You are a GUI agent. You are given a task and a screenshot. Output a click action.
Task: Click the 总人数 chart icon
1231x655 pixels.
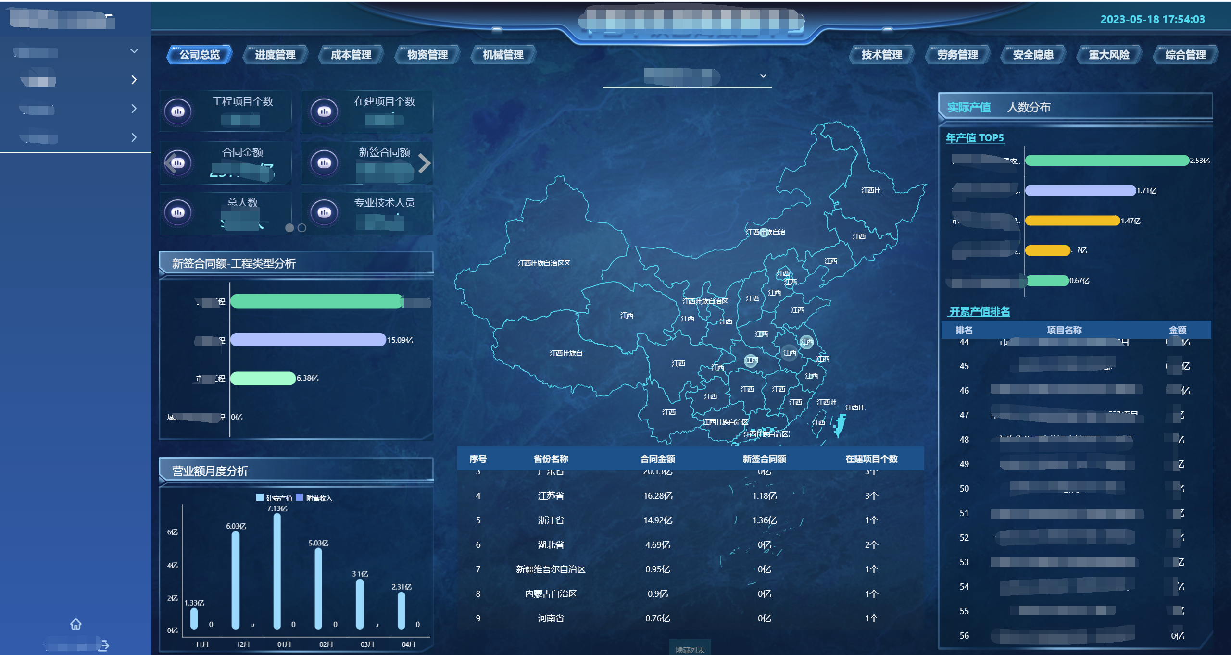178,212
